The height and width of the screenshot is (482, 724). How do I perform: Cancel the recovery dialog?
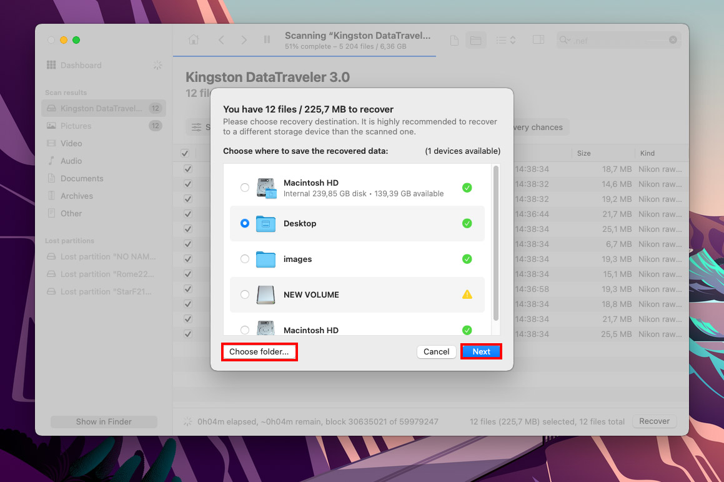point(436,351)
